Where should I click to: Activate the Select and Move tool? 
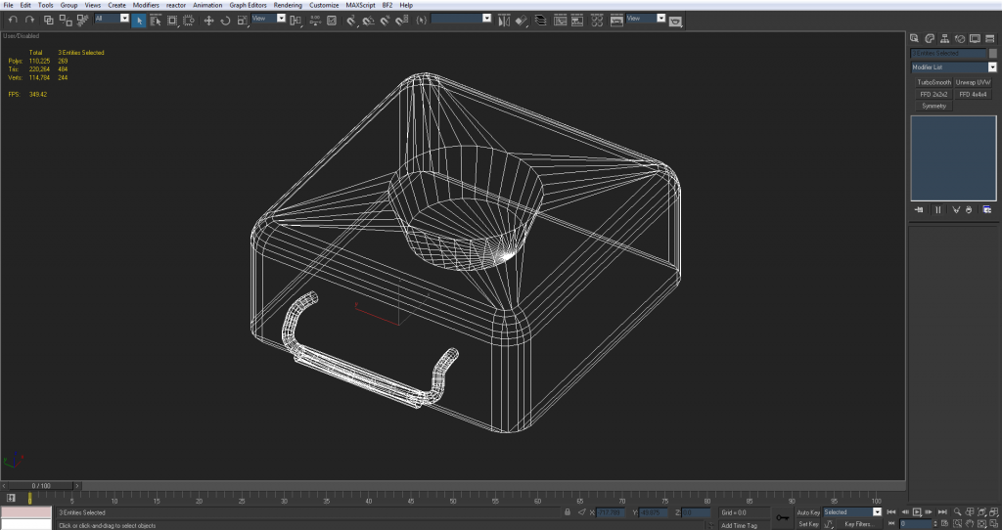(208, 20)
